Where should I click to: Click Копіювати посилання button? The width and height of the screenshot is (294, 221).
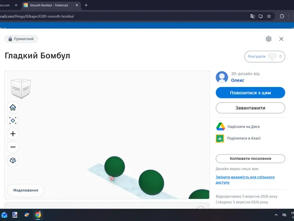(250, 158)
